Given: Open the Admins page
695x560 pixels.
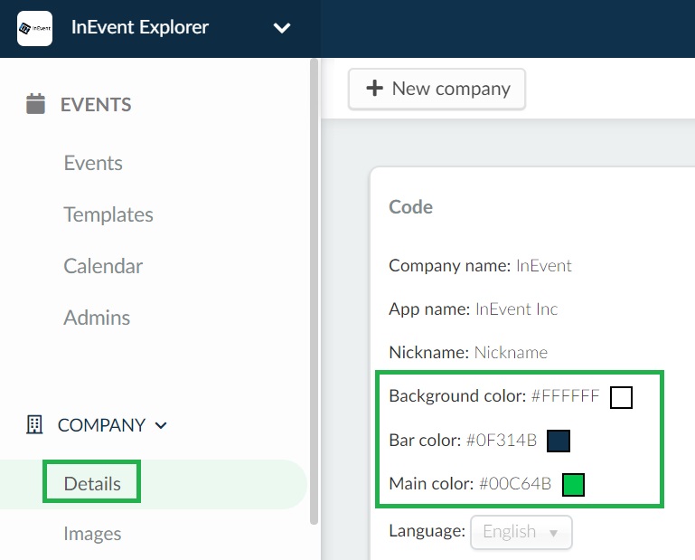Looking at the screenshot, I should coord(97,318).
